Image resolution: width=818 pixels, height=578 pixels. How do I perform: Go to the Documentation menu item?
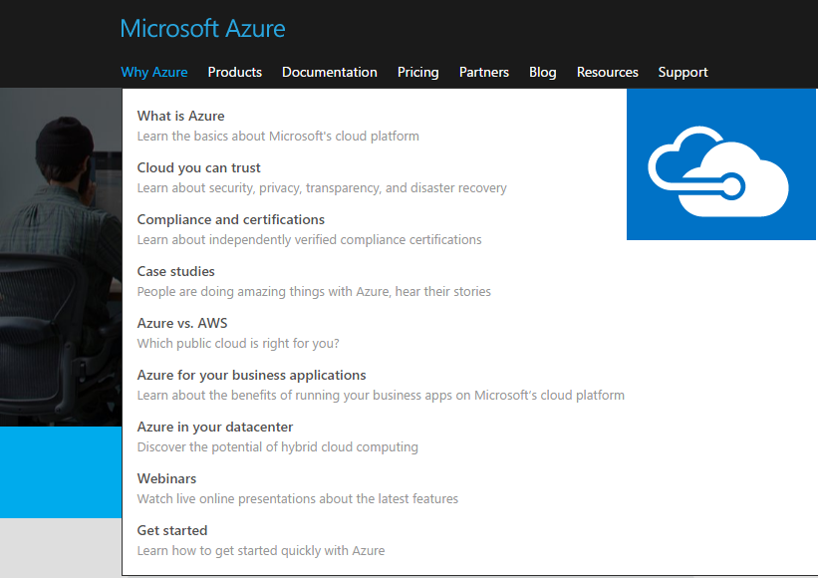click(330, 72)
